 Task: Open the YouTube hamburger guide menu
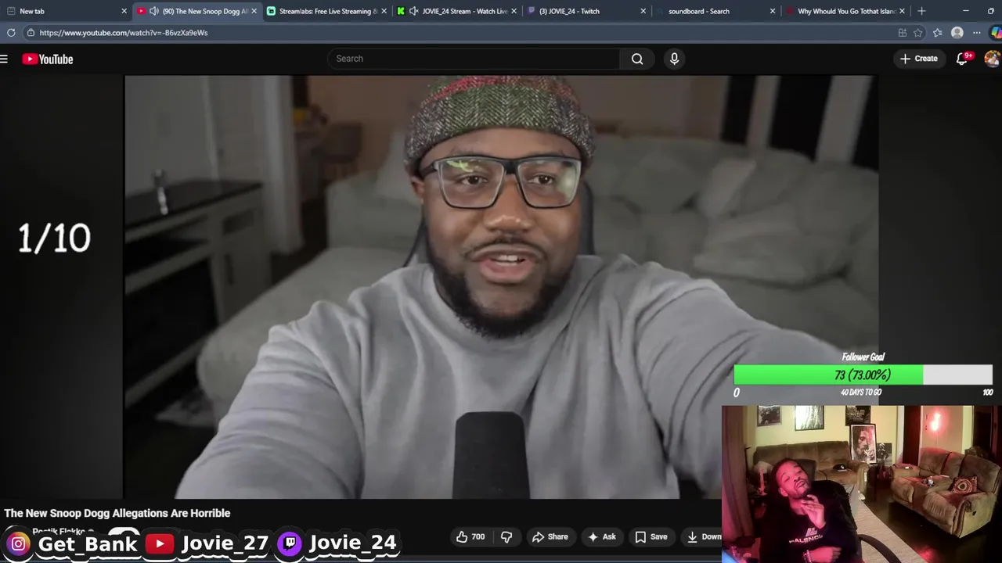click(x=4, y=59)
